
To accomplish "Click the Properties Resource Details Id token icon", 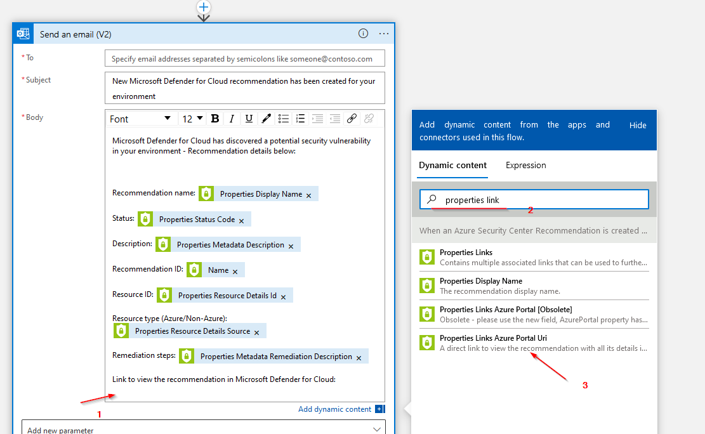I will [x=164, y=295].
